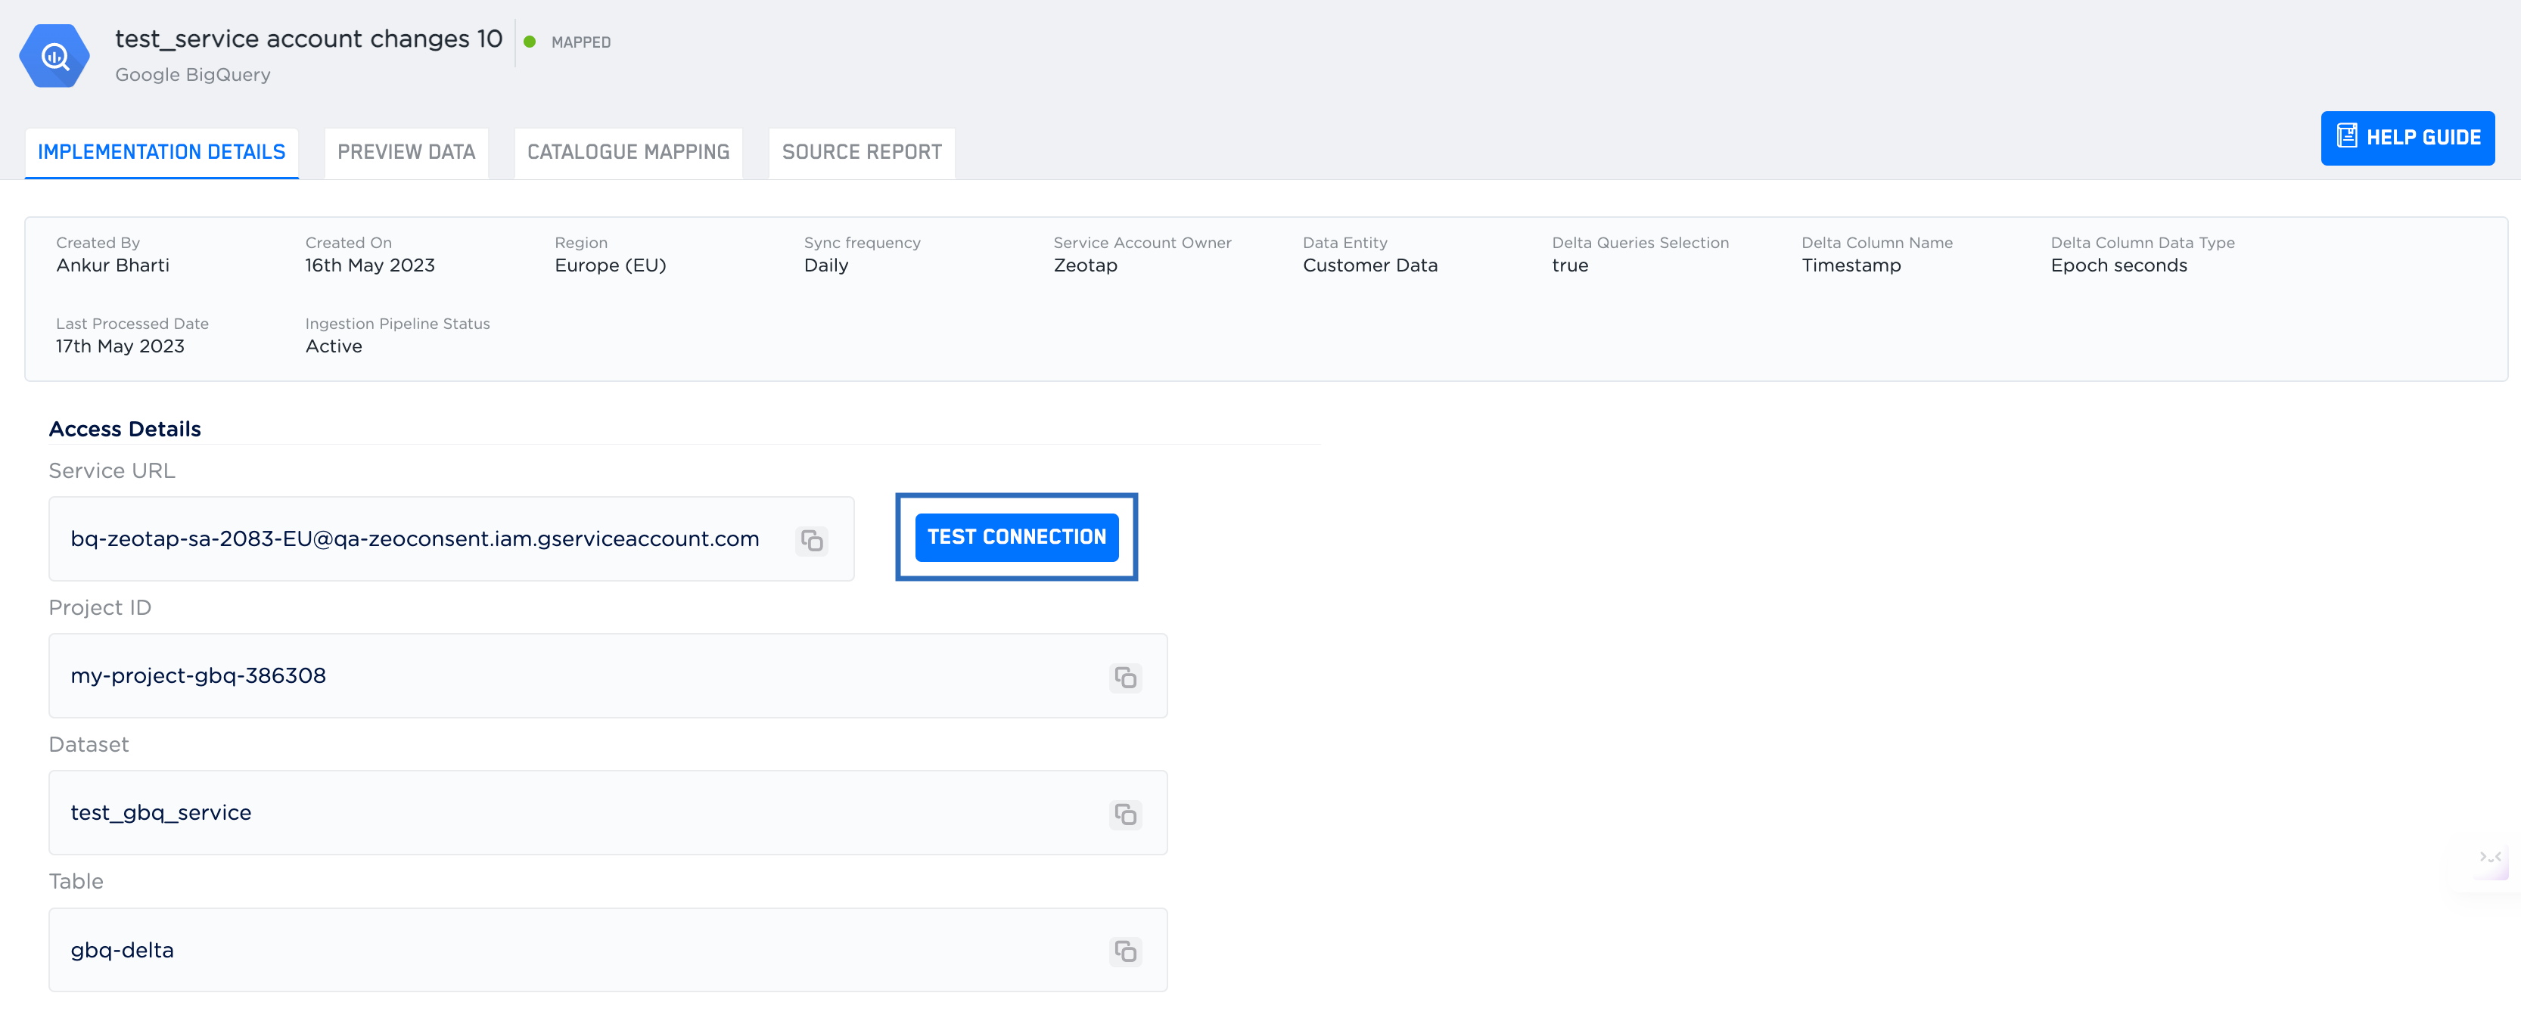Click the green MAPPED status dot
Viewport: 2521px width, 1024px height.
pyautogui.click(x=530, y=42)
